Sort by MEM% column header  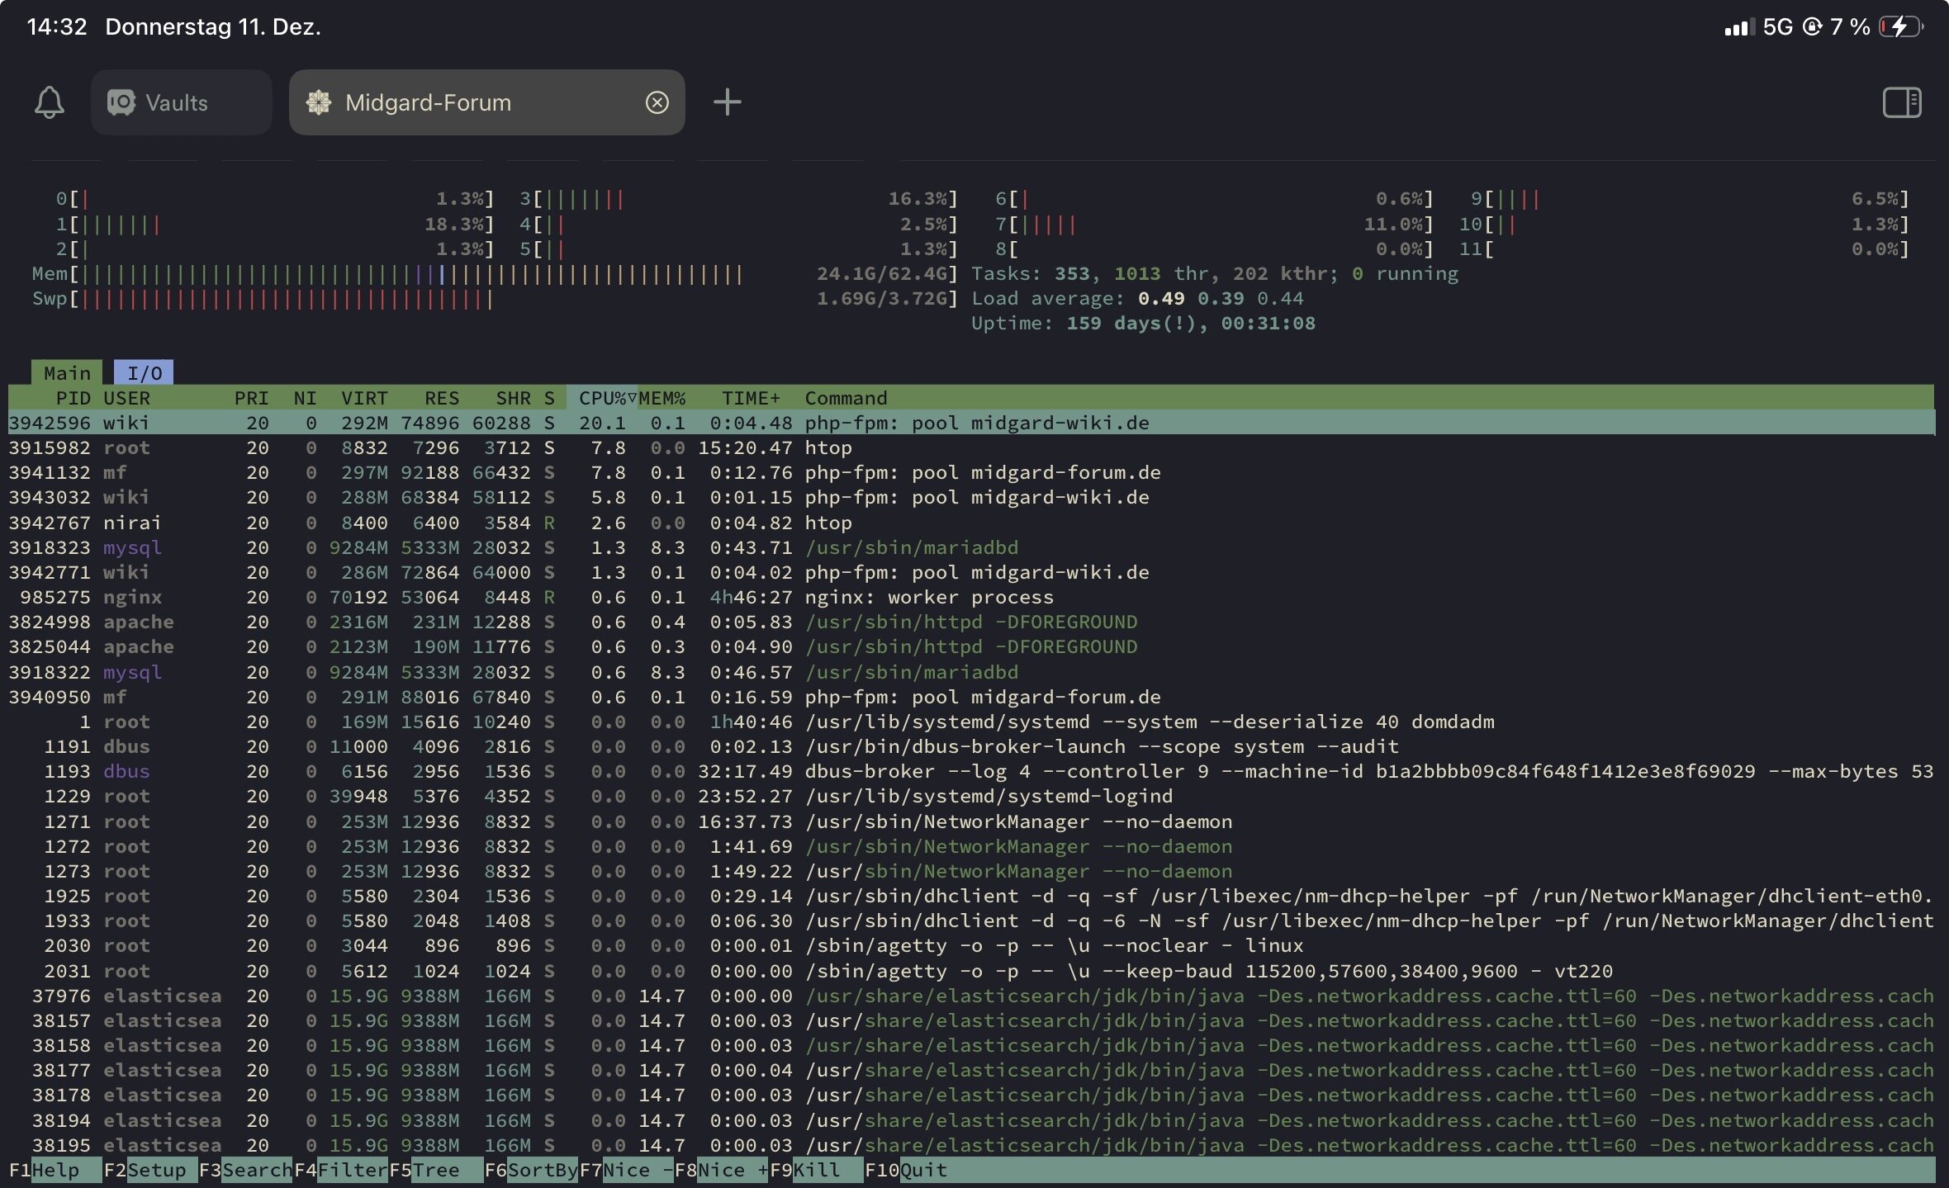(662, 398)
